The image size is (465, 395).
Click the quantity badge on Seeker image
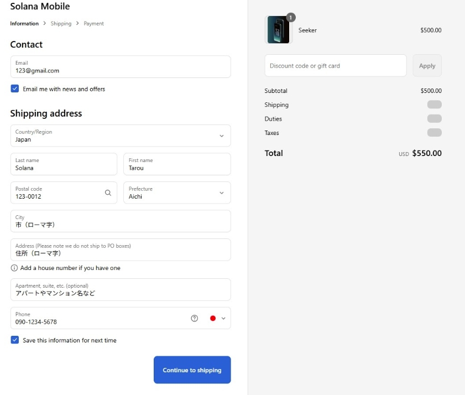click(x=291, y=18)
